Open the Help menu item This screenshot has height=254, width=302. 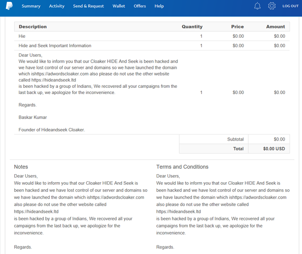pyautogui.click(x=159, y=6)
